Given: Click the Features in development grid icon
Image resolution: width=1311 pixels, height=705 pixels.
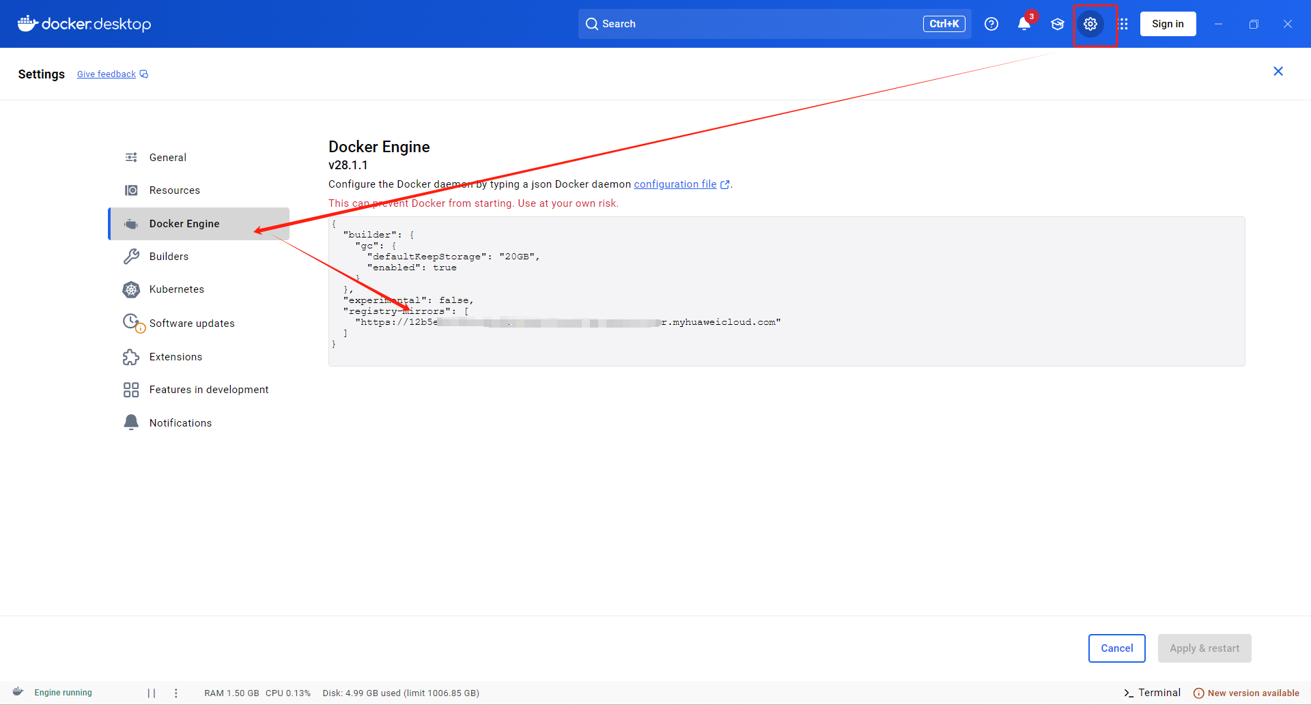Looking at the screenshot, I should tap(131, 390).
